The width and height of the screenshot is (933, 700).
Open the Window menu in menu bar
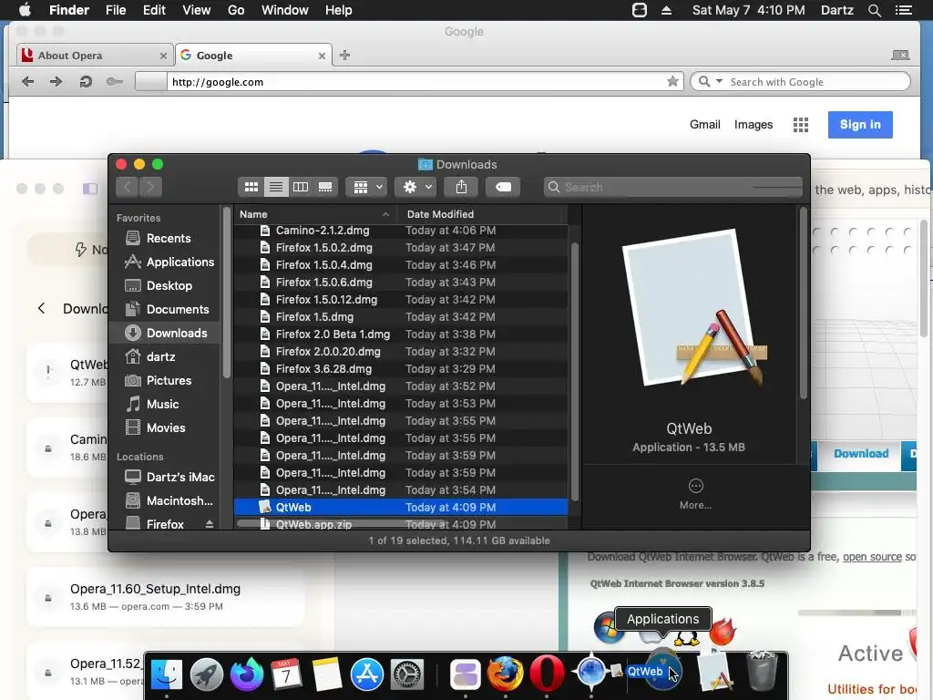[x=285, y=10]
